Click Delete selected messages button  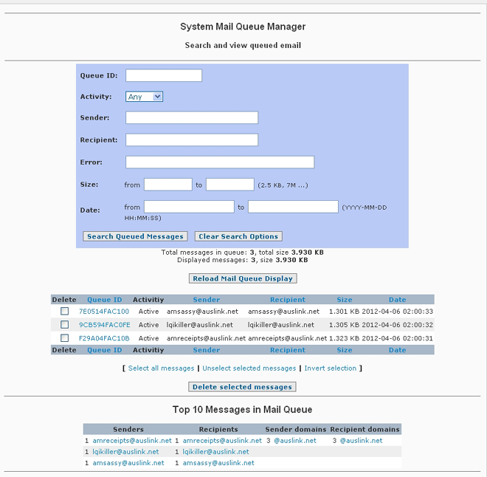pyautogui.click(x=242, y=387)
